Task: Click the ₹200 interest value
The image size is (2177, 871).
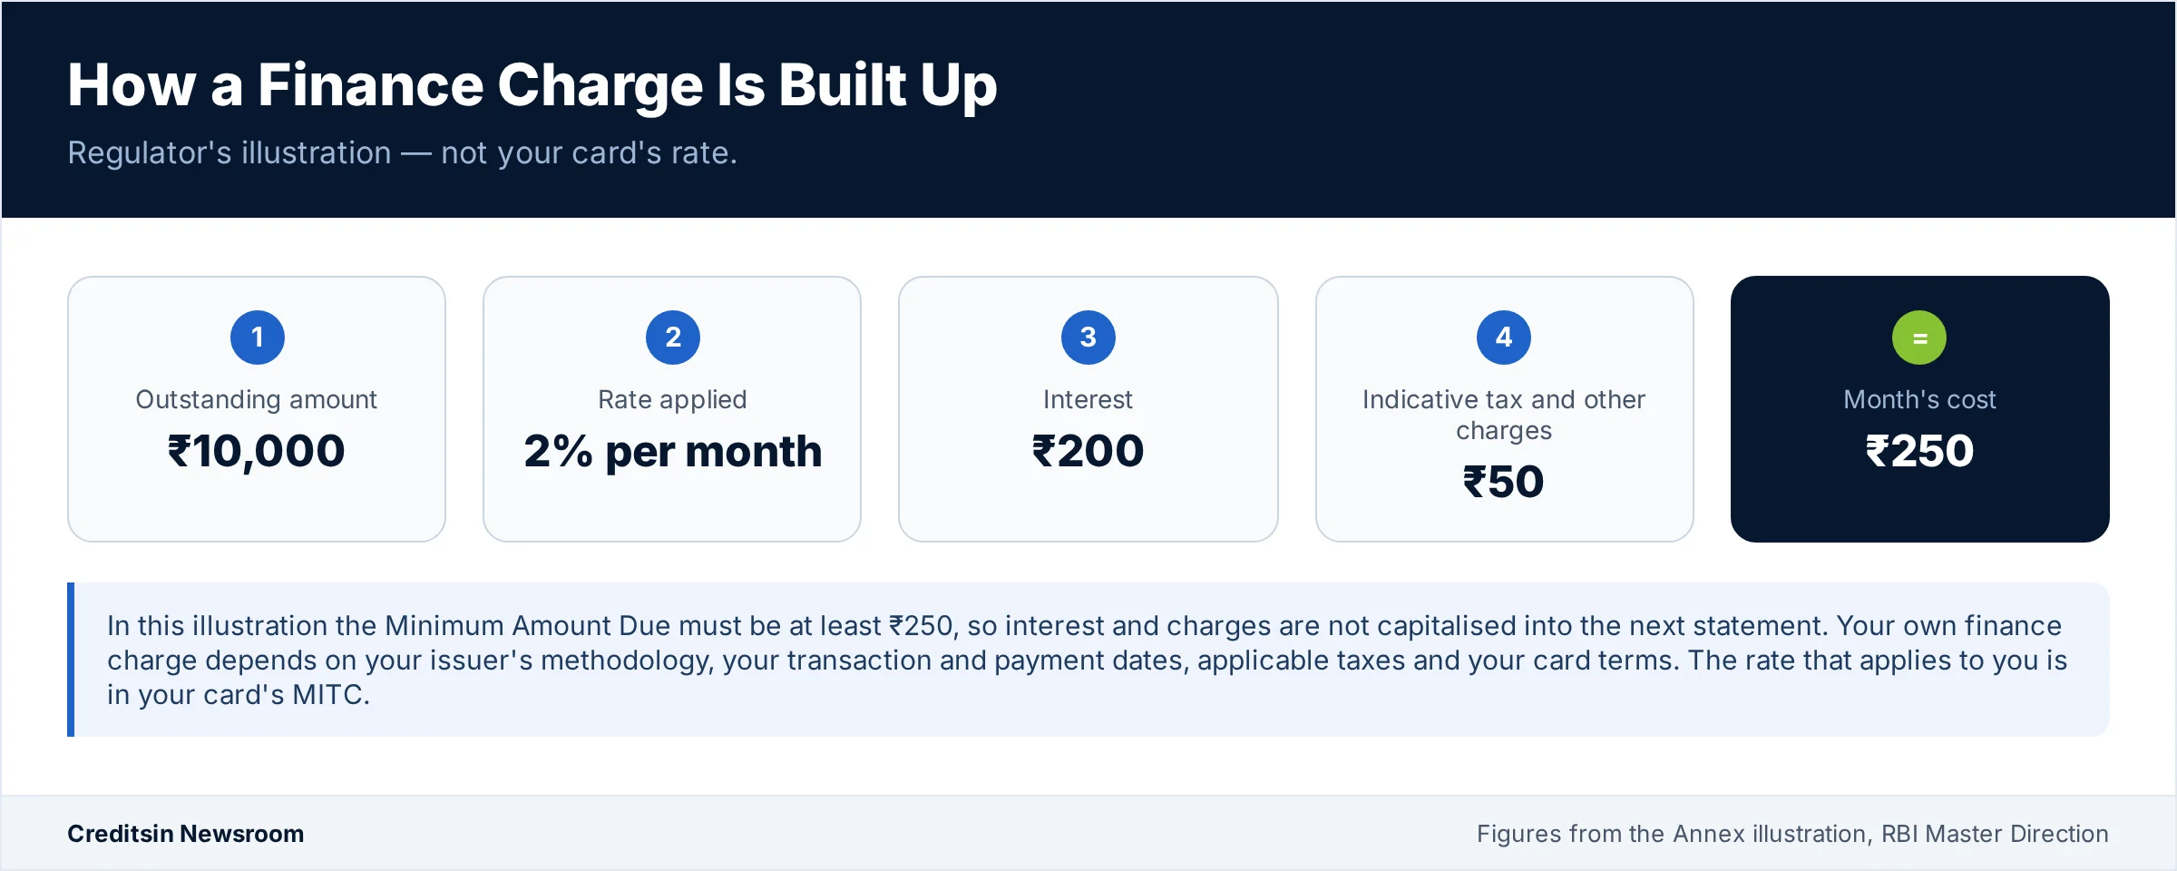Action: coord(1088,451)
